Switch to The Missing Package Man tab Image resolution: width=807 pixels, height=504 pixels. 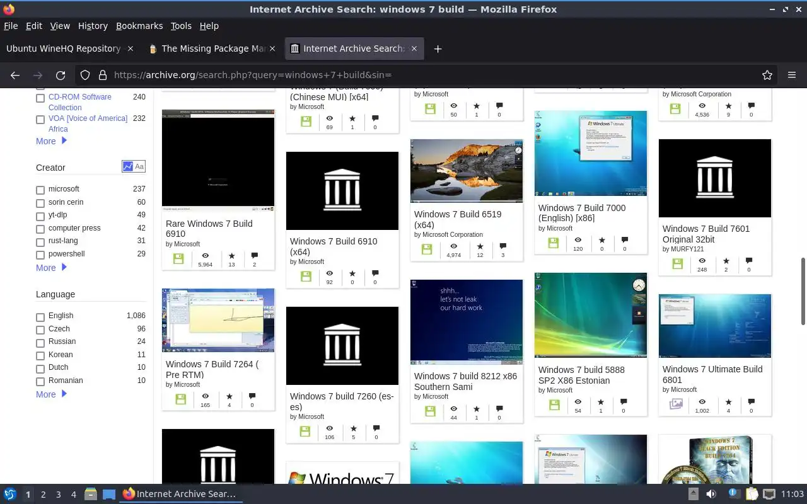click(213, 49)
